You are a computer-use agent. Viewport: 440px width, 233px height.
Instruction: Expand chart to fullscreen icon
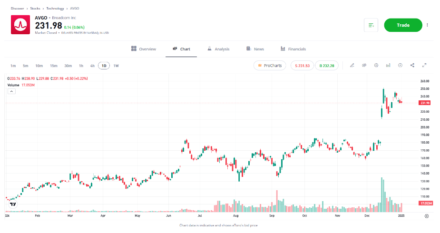424,65
